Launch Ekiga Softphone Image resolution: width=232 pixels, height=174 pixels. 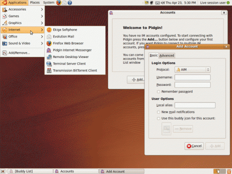tap(75, 30)
